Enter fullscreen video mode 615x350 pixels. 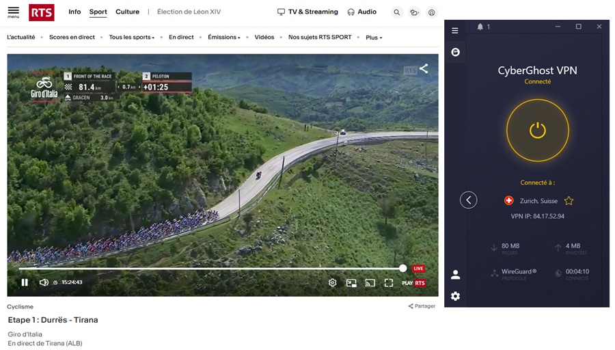(388, 282)
